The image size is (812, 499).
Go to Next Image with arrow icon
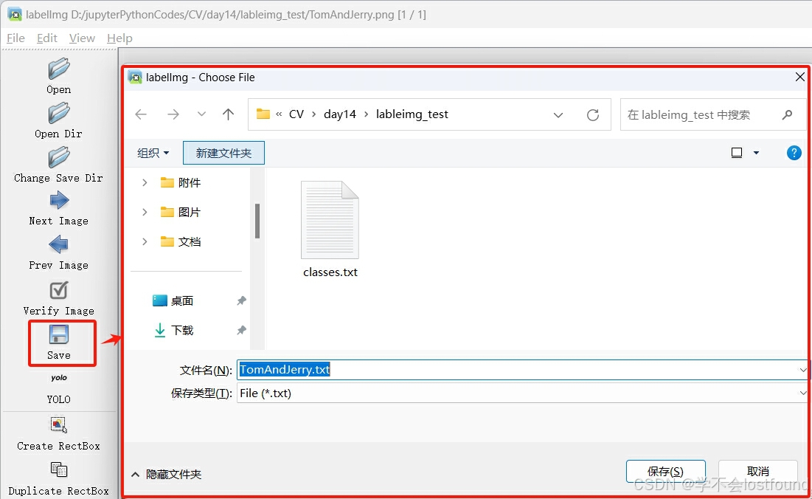click(x=59, y=201)
